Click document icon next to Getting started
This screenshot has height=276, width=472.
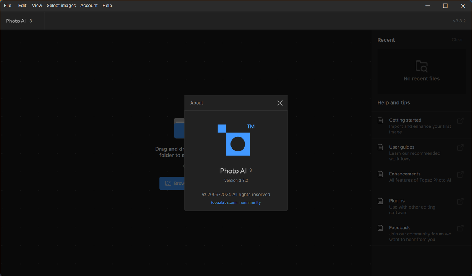tap(381, 120)
